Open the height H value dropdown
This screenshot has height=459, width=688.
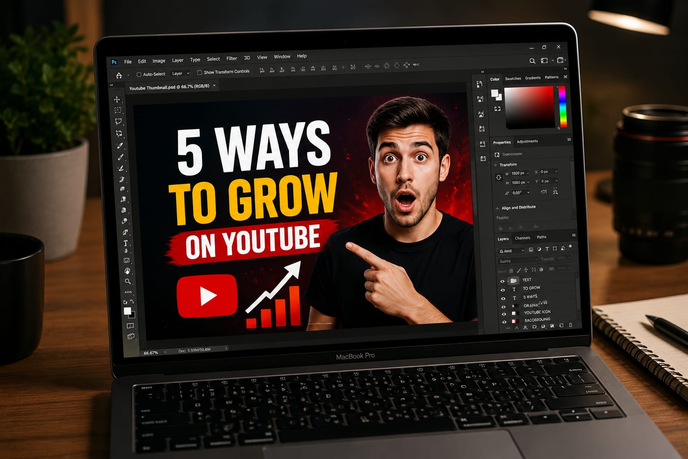529,182
